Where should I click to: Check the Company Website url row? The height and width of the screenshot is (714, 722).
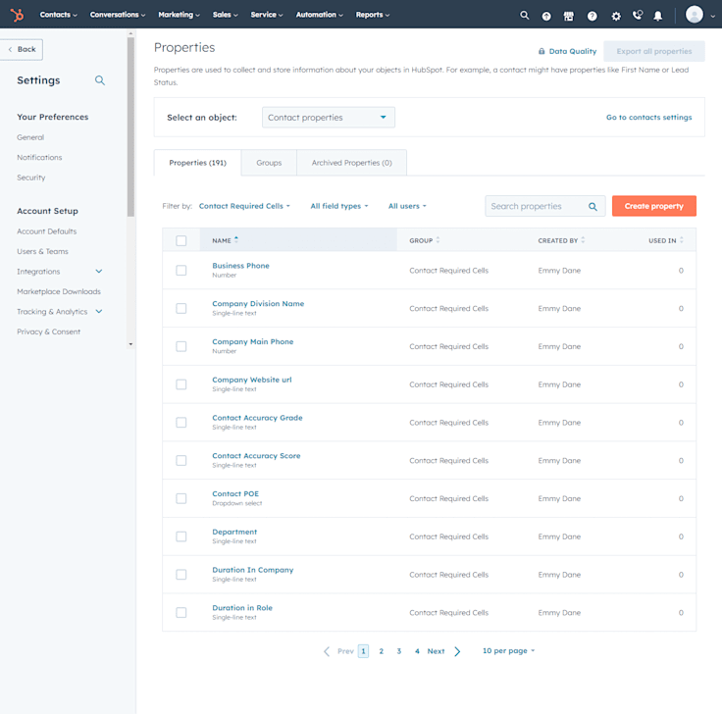coord(180,384)
